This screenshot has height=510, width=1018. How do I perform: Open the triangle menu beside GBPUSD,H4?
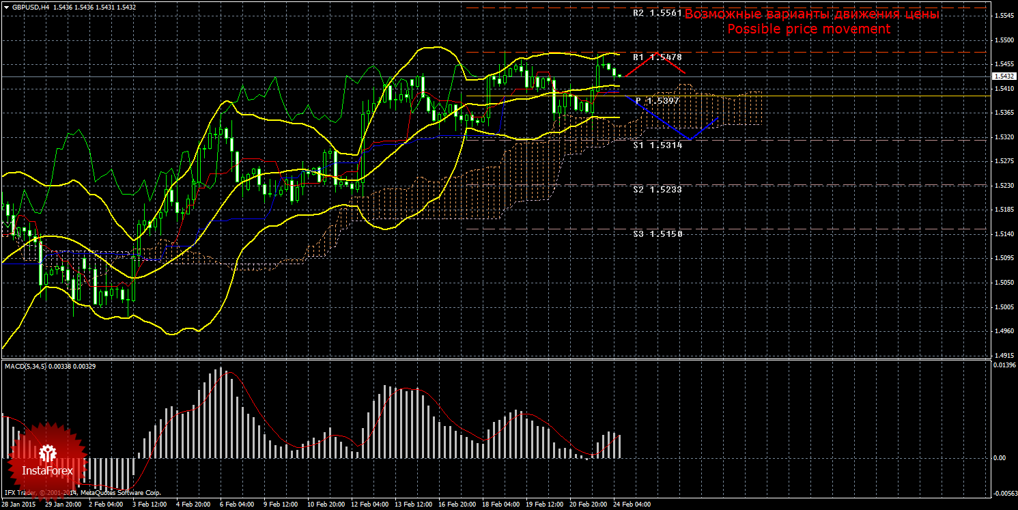[x=6, y=7]
